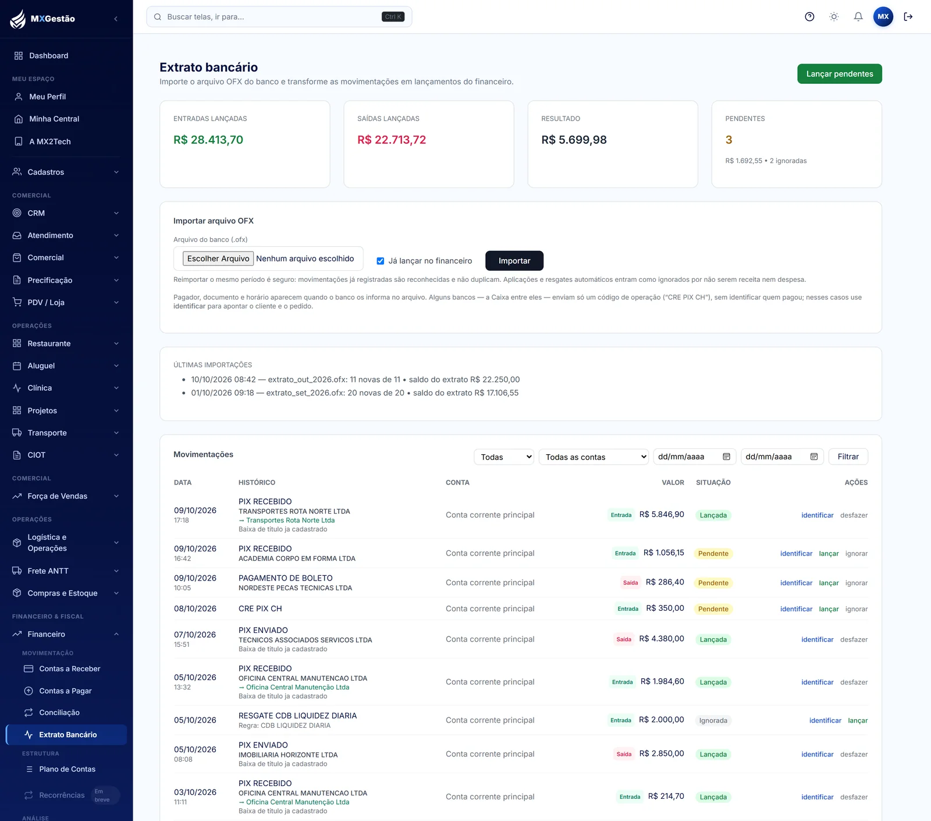Screen dimensions: 931x821
Task: Click the Contas a Receber card icon
Action: [x=29, y=669]
